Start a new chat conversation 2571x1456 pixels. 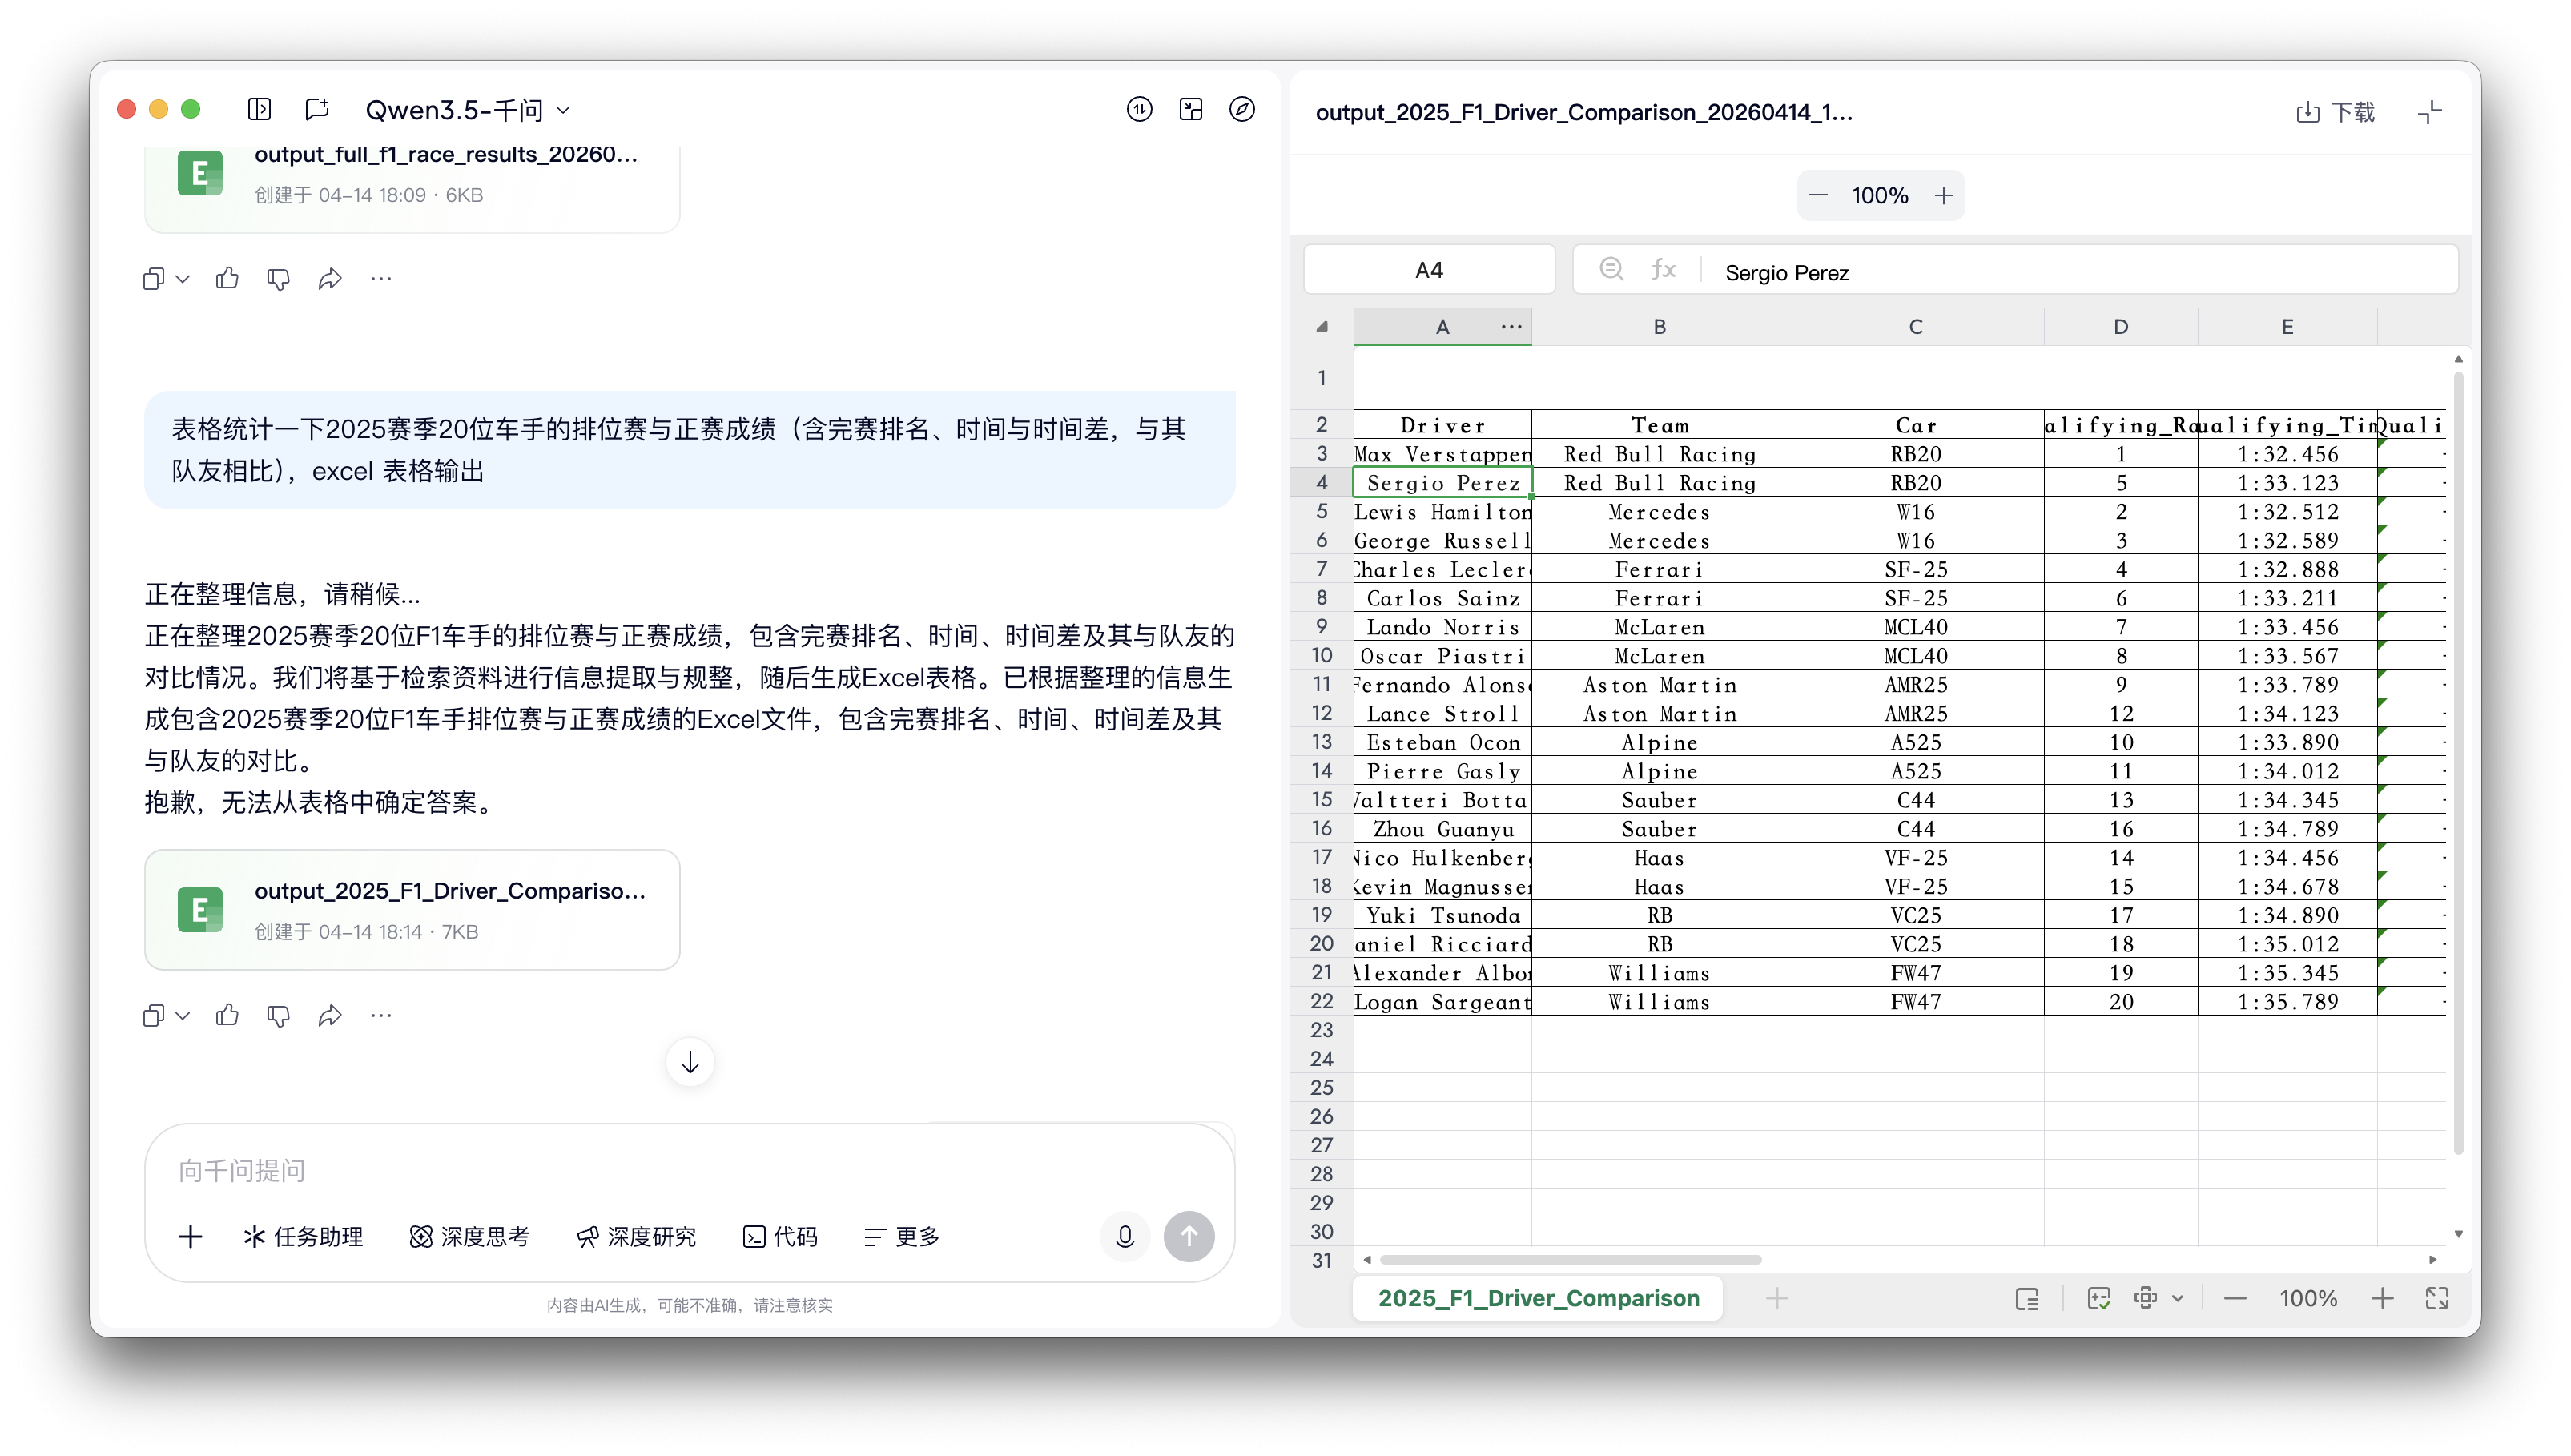coord(317,109)
